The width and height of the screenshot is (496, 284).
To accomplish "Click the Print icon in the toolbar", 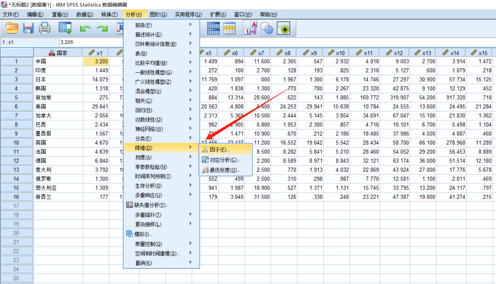I will (44, 28).
